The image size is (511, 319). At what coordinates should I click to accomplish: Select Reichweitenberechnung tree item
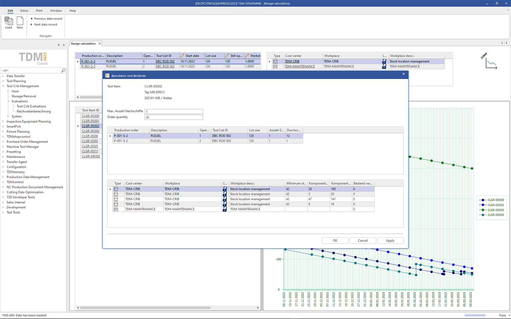(x=34, y=111)
